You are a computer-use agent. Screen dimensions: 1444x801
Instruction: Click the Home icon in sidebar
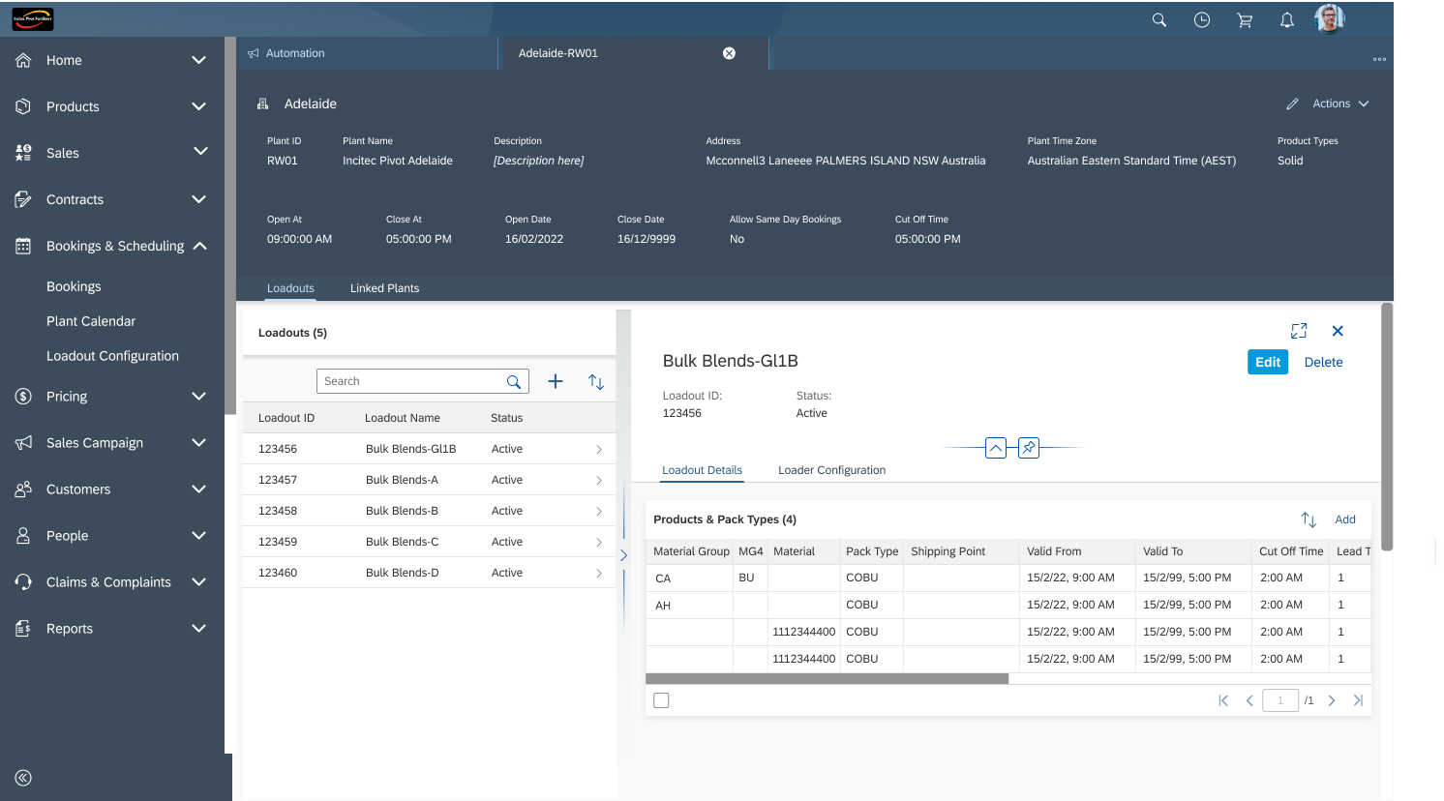click(x=23, y=60)
